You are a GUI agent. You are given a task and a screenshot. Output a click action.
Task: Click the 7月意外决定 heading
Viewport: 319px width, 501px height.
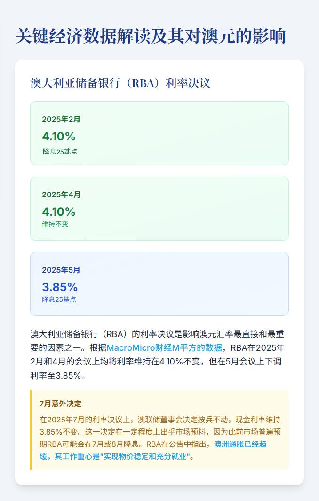(61, 404)
